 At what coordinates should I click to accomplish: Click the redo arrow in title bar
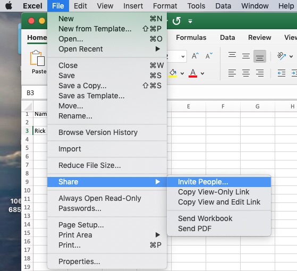pyautogui.click(x=176, y=21)
